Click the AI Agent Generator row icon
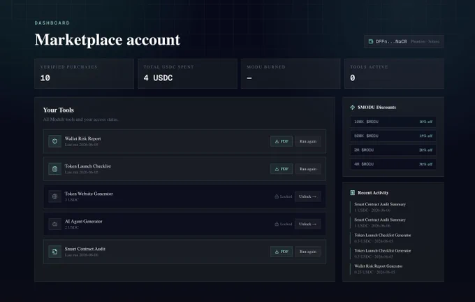 (x=54, y=224)
